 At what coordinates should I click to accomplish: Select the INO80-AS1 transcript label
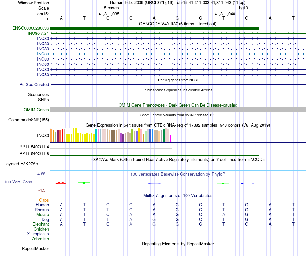(x=38, y=34)
